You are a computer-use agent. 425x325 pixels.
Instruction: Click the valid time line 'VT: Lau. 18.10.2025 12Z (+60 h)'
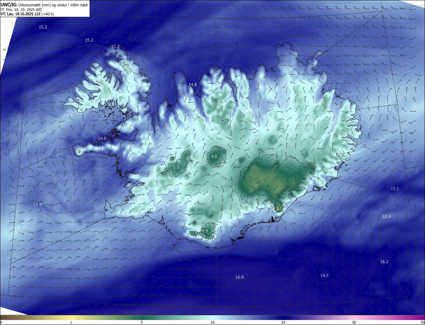[x=27, y=14]
